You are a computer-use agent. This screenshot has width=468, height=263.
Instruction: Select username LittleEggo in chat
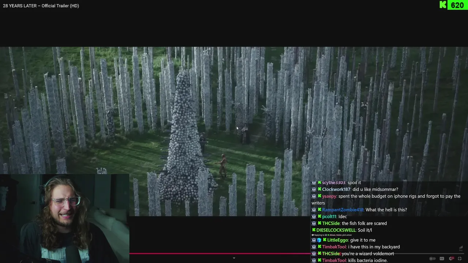pos(337,240)
